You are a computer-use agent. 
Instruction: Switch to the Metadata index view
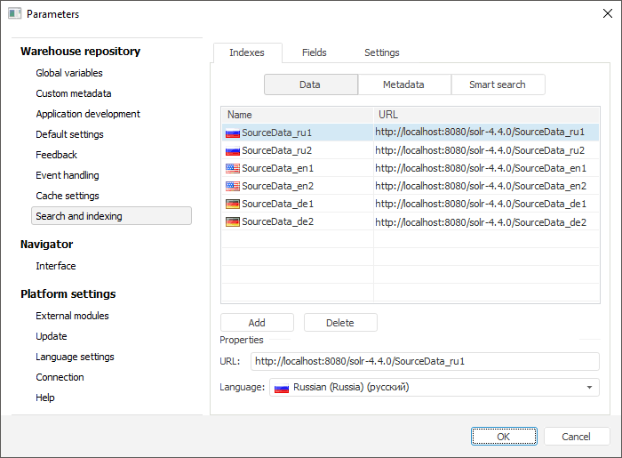(403, 84)
